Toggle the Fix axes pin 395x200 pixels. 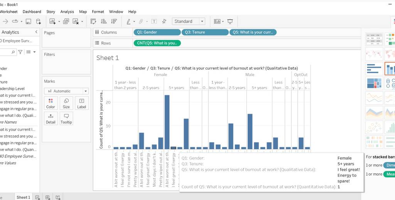click(x=164, y=21)
